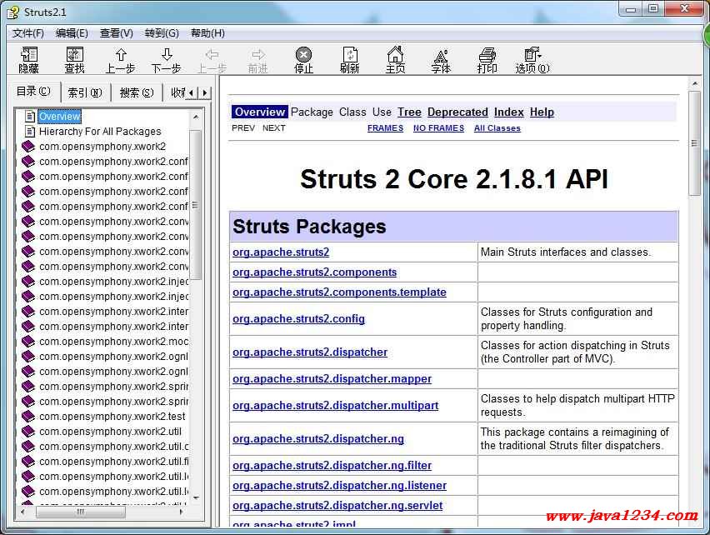Open the Deprecated navigation link
Screen dimensions: 710x535
[x=457, y=112]
